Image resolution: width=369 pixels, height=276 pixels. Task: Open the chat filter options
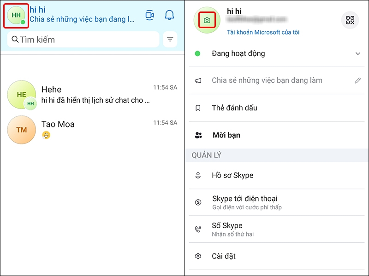coord(170,39)
